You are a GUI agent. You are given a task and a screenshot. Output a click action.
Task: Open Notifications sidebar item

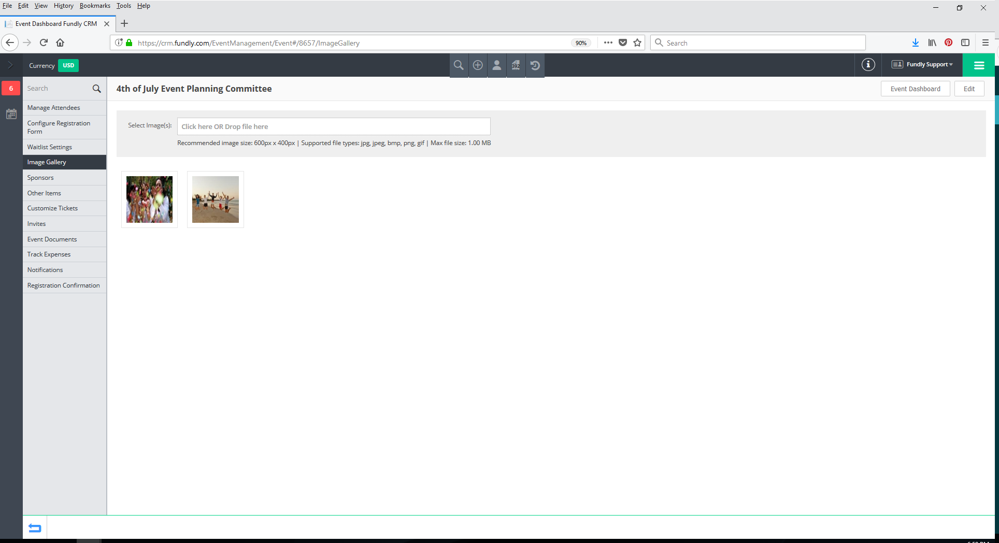click(64, 270)
